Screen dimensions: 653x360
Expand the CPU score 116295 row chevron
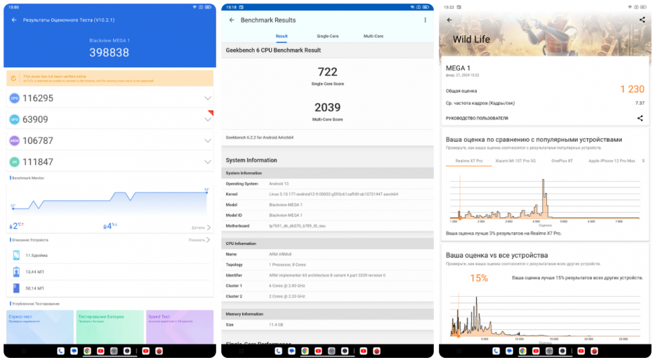coord(207,98)
